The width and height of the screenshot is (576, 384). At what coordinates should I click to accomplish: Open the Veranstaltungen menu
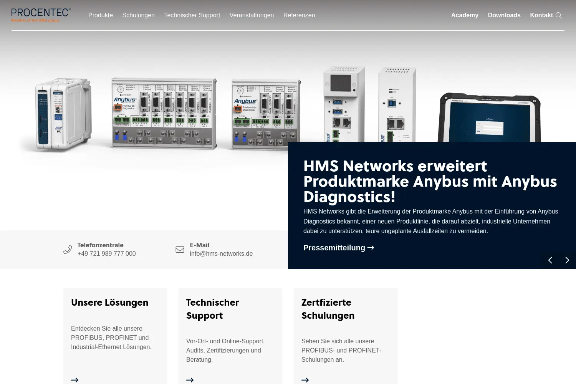tap(252, 15)
